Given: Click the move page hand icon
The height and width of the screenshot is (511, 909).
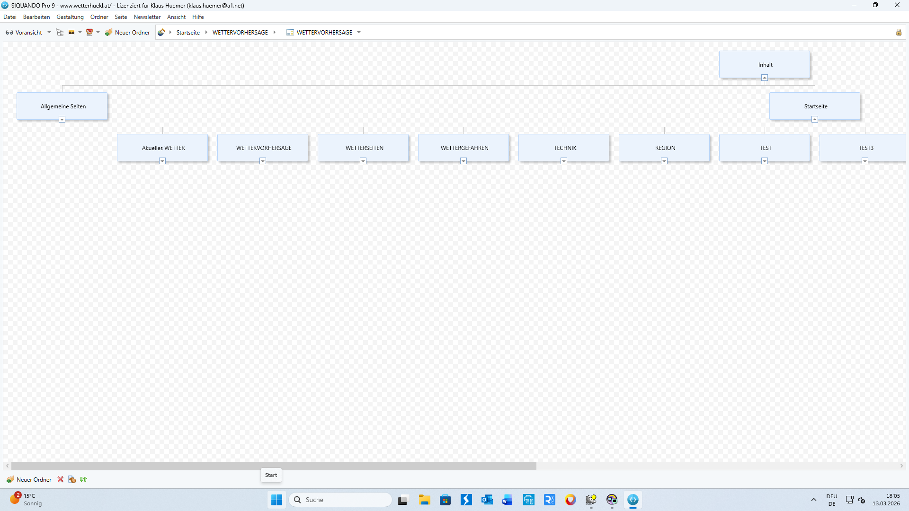Looking at the screenshot, I should 72,479.
